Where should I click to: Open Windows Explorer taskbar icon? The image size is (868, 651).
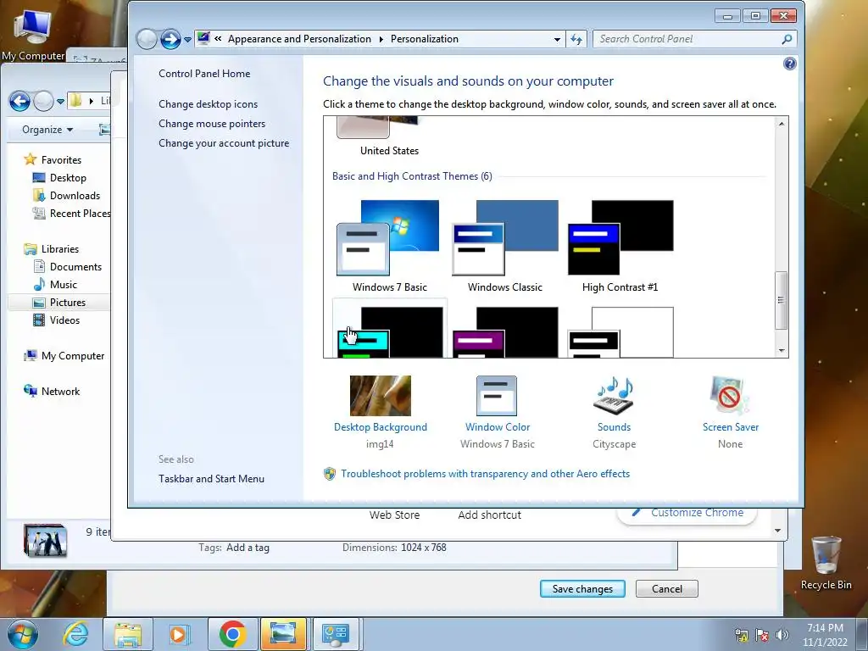click(127, 634)
